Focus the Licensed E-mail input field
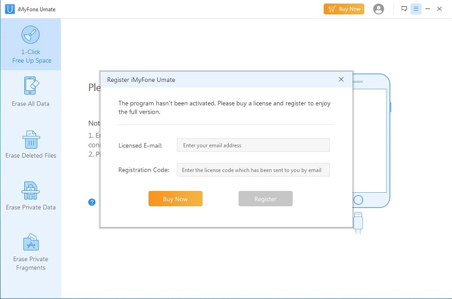Screen dimensions: 452x299 coord(253,145)
